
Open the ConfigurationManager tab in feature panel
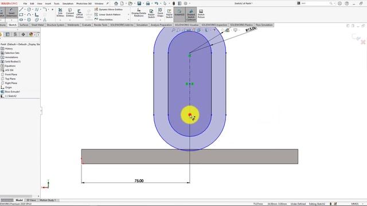(15, 34)
